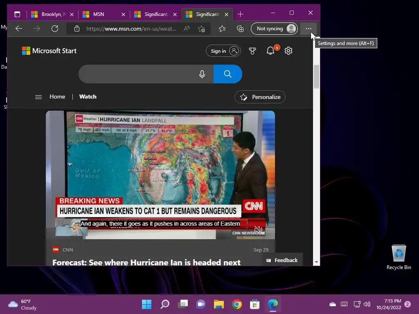419x314 pixels.
Task: Open network tray icon
Action: click(357, 304)
